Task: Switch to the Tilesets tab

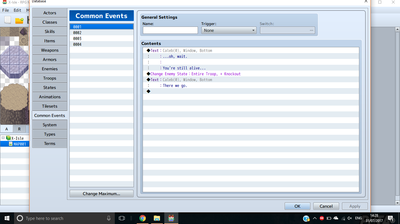Action: (50, 106)
